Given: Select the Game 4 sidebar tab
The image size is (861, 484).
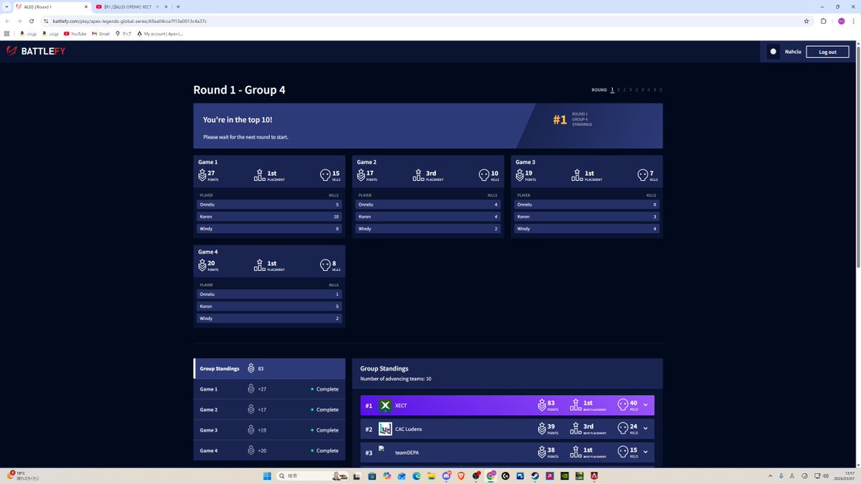Looking at the screenshot, I should point(270,450).
